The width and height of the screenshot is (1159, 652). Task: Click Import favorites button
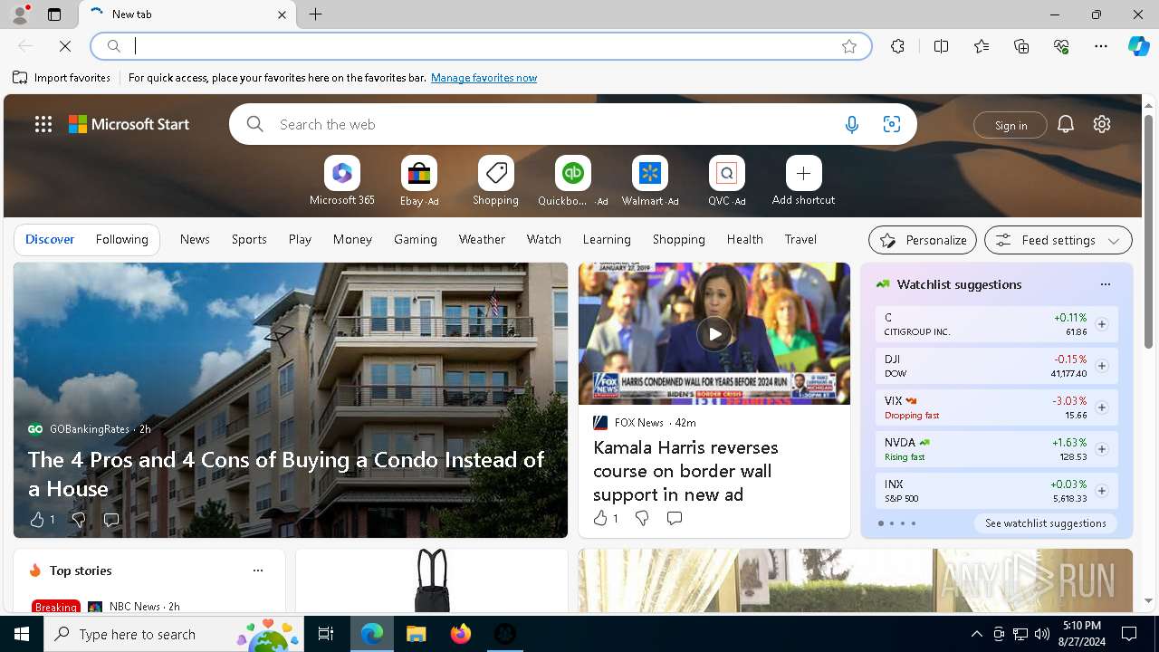coord(62,78)
